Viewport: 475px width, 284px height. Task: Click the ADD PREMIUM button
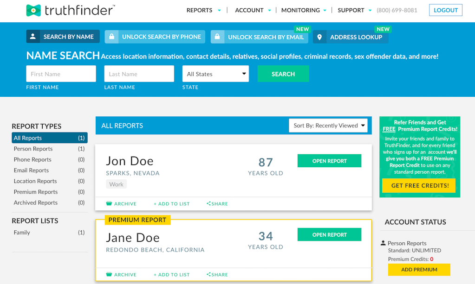(x=419, y=270)
